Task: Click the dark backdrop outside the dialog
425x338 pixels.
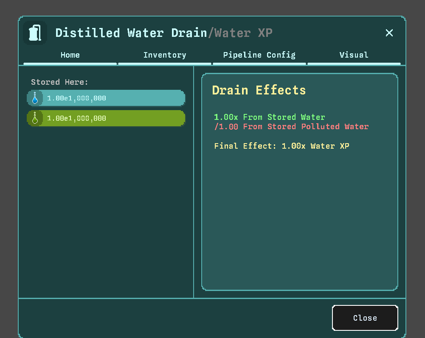Action: [x=8, y=169]
